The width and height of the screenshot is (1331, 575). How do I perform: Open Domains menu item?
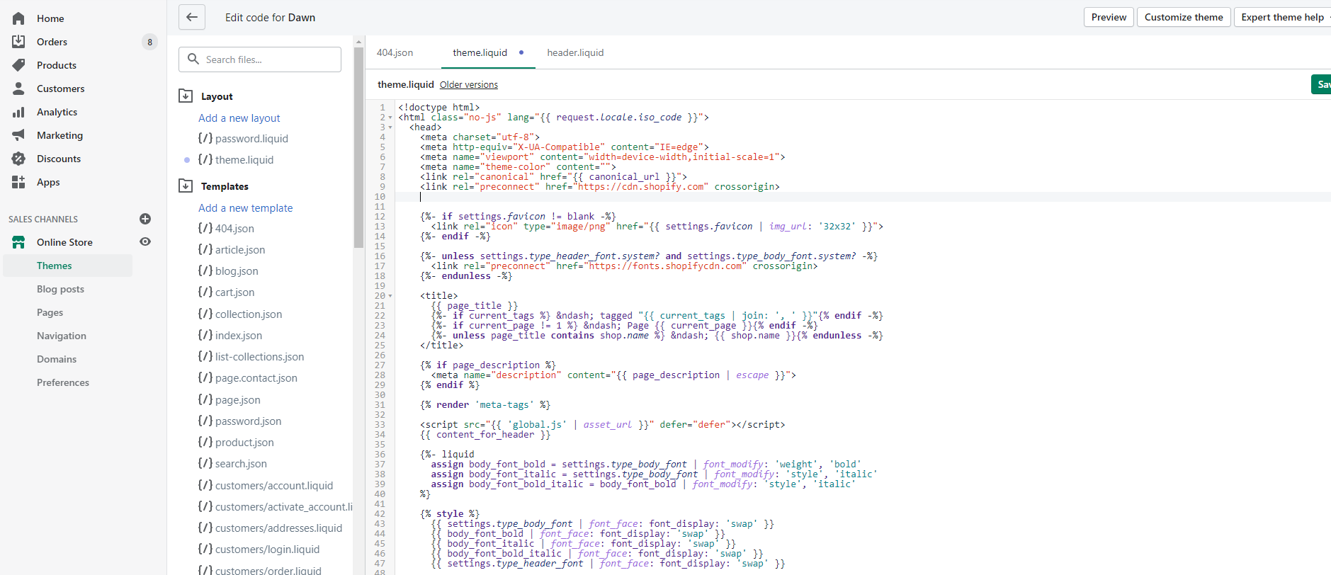pos(57,359)
